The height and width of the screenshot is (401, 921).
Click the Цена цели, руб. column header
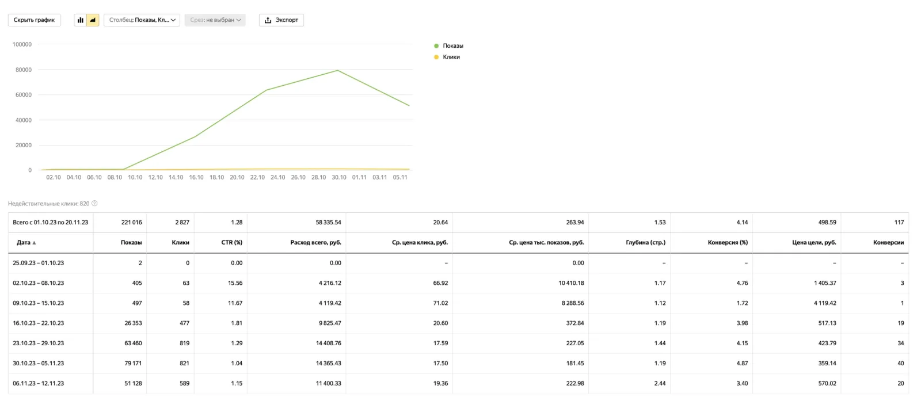[814, 243]
